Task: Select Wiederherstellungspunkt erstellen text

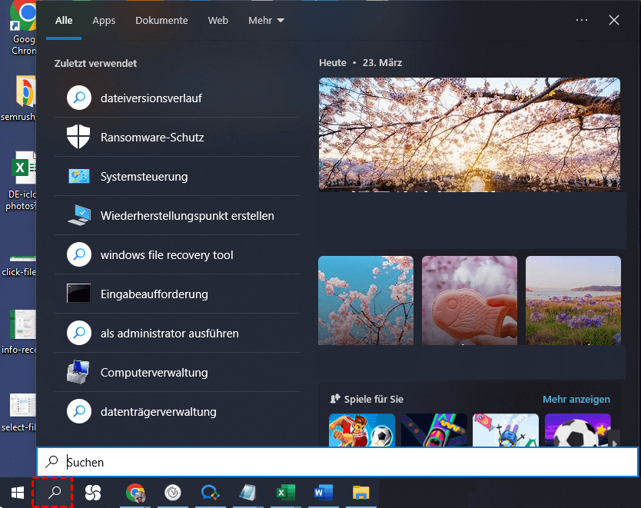Action: [x=188, y=216]
